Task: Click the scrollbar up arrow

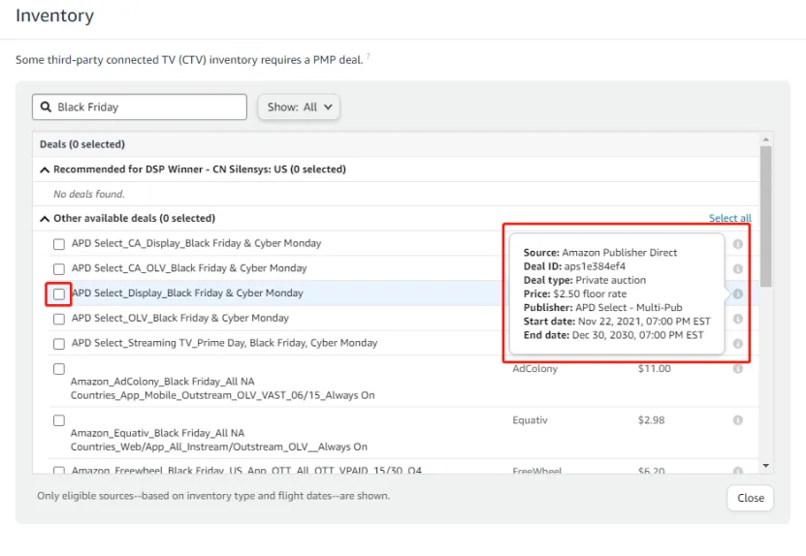Action: point(766,139)
